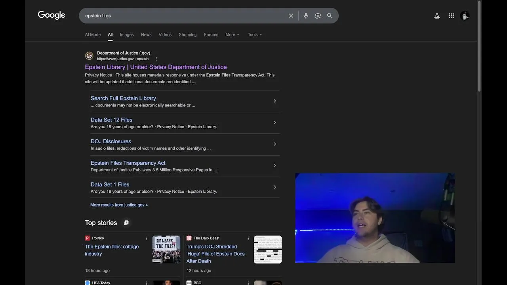507x285 pixels.
Task: Open Epstein Library Department of Justice result
Action: click(x=156, y=67)
